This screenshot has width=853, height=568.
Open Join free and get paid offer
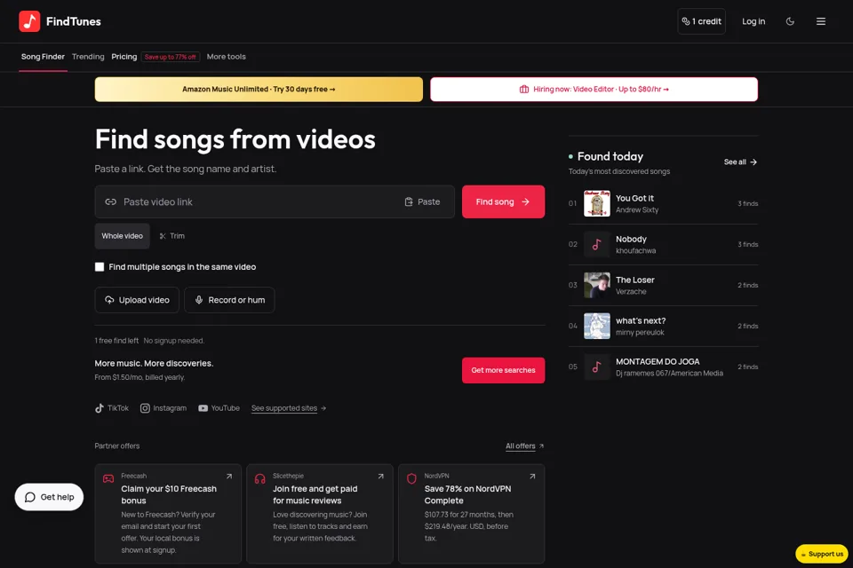pyautogui.click(x=320, y=514)
